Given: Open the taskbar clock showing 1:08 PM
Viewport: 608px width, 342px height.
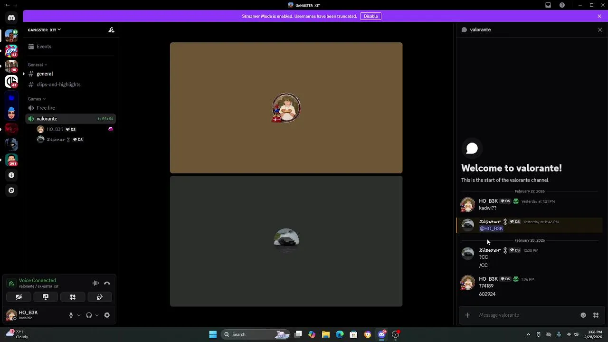Looking at the screenshot, I should tap(593, 334).
